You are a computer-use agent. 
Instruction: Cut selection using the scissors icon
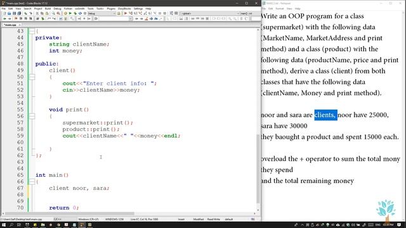coord(37,13)
